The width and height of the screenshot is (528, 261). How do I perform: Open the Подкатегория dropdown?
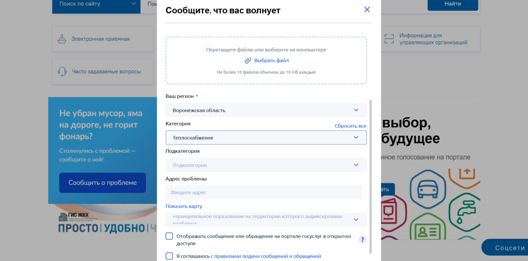pos(266,165)
